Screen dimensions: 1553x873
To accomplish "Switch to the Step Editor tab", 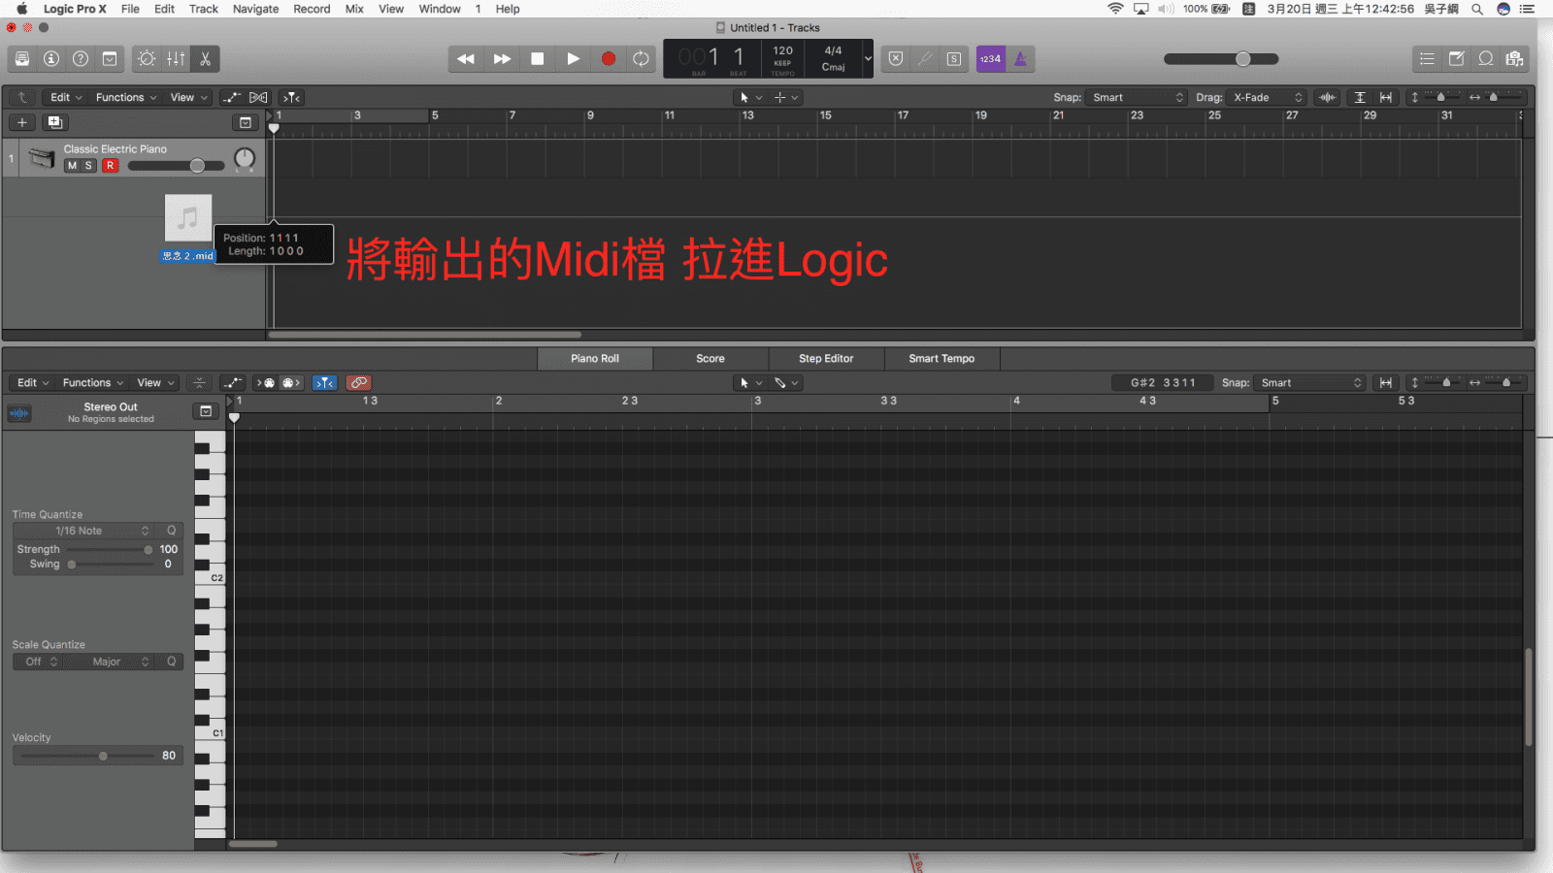I will (826, 359).
